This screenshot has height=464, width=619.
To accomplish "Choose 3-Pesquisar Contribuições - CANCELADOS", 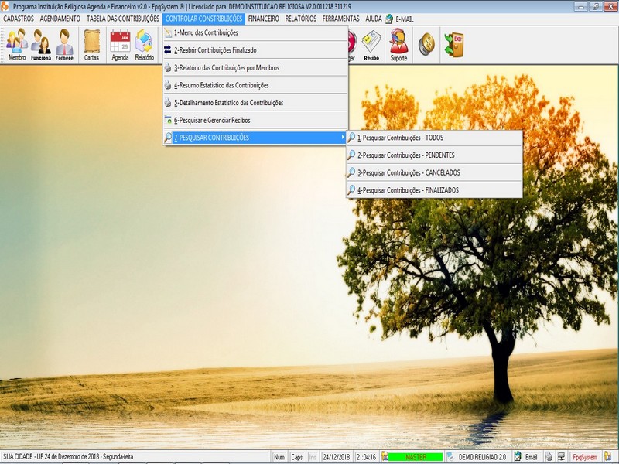I will (x=434, y=172).
